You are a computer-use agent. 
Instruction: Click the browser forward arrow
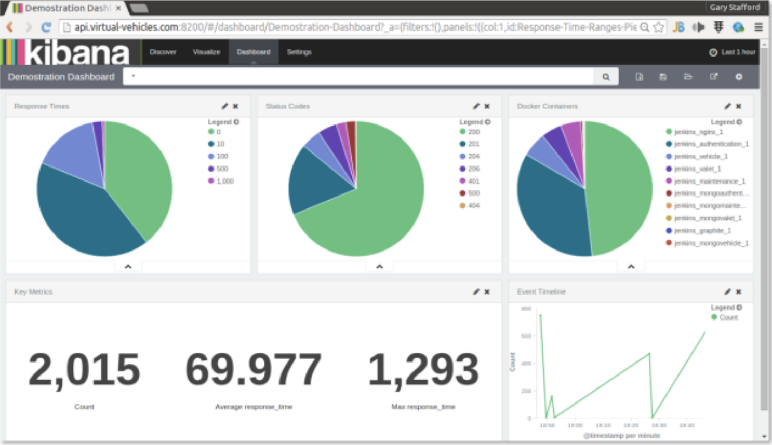[x=28, y=27]
